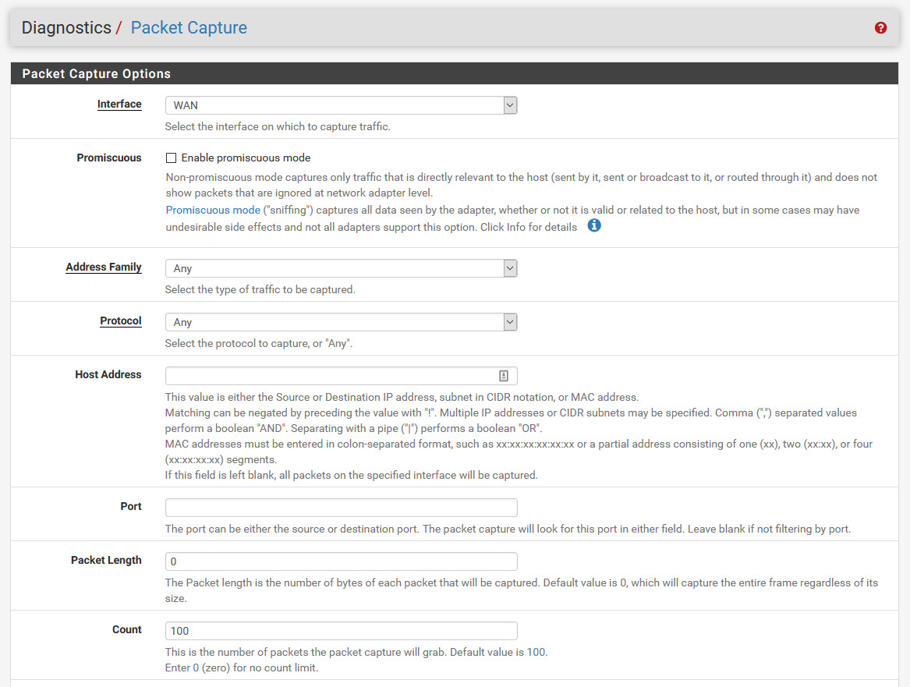Click the Count label

pyautogui.click(x=127, y=629)
